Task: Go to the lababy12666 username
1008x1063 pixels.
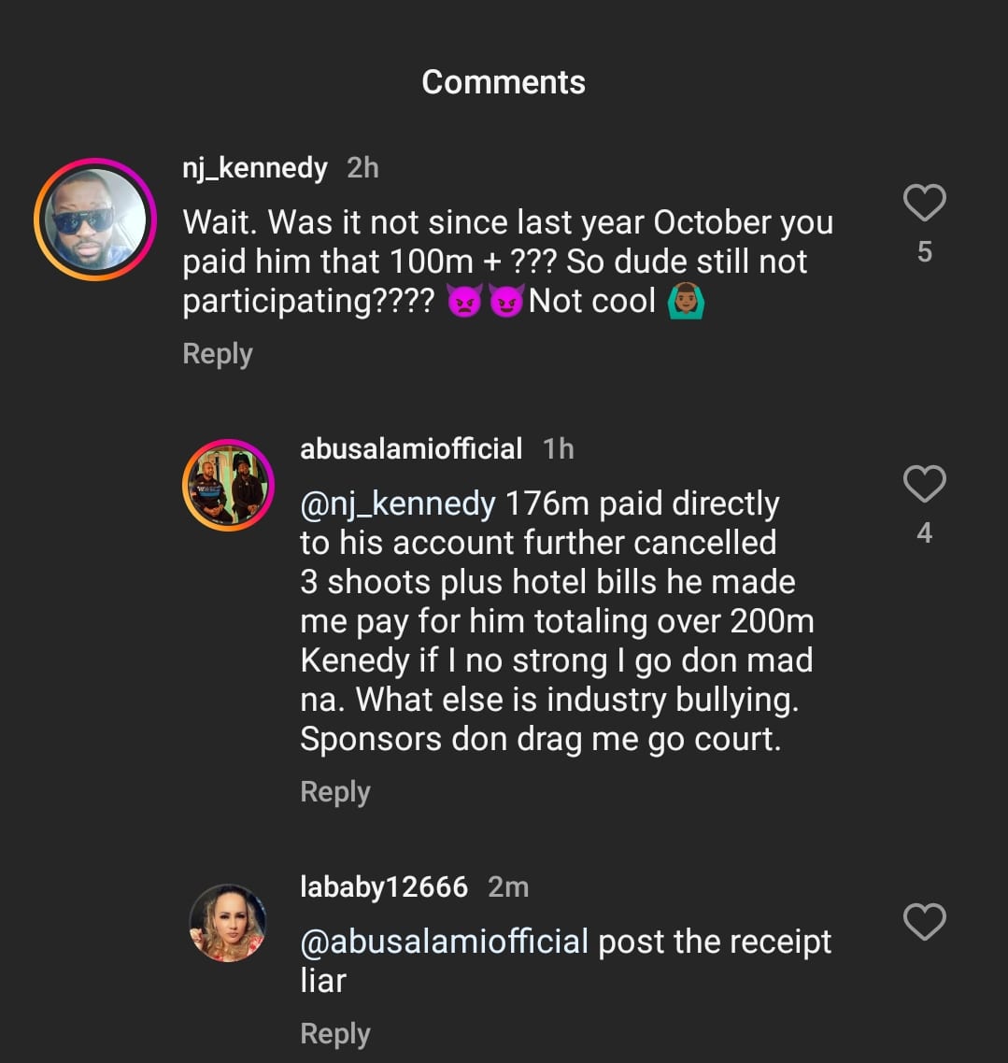Action: 384,886
